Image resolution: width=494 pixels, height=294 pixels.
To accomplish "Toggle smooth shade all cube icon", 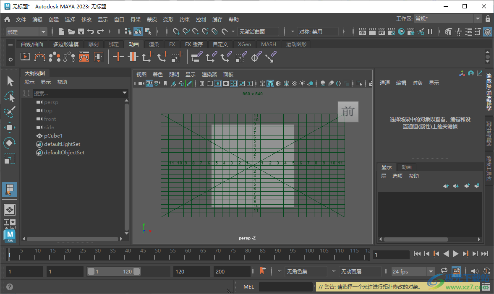I will tap(270, 83).
